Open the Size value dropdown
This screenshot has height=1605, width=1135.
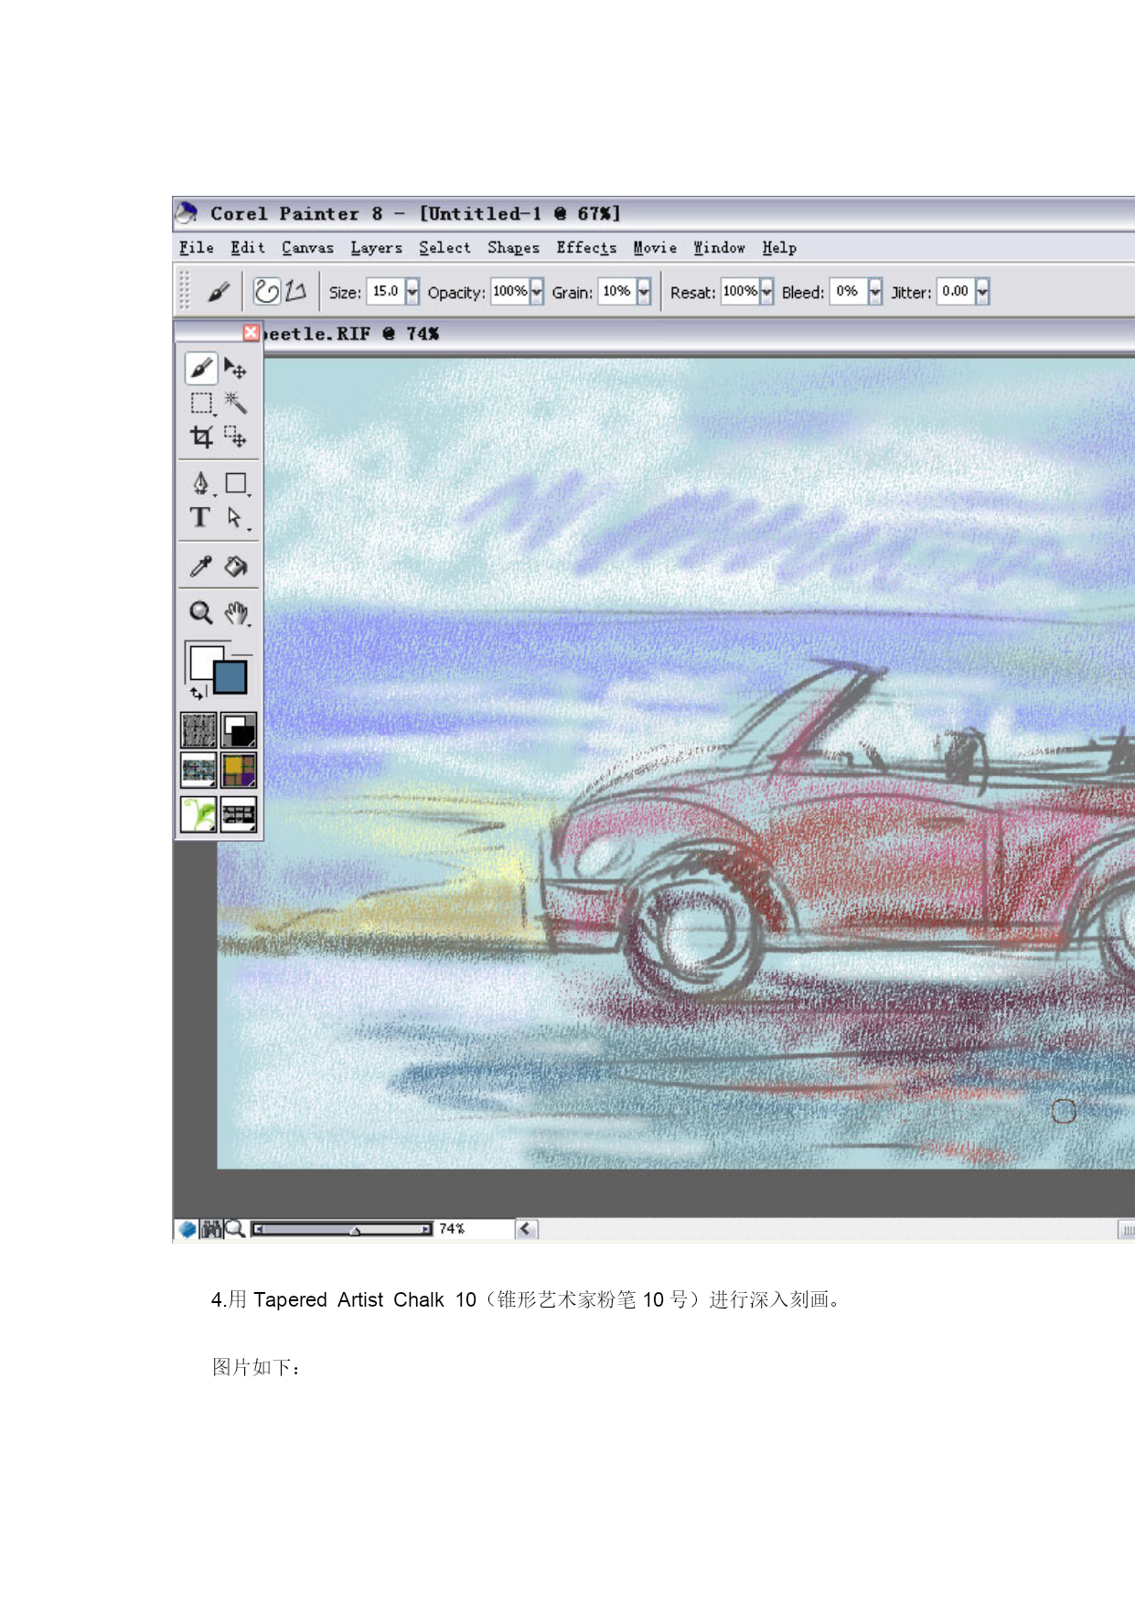(412, 292)
